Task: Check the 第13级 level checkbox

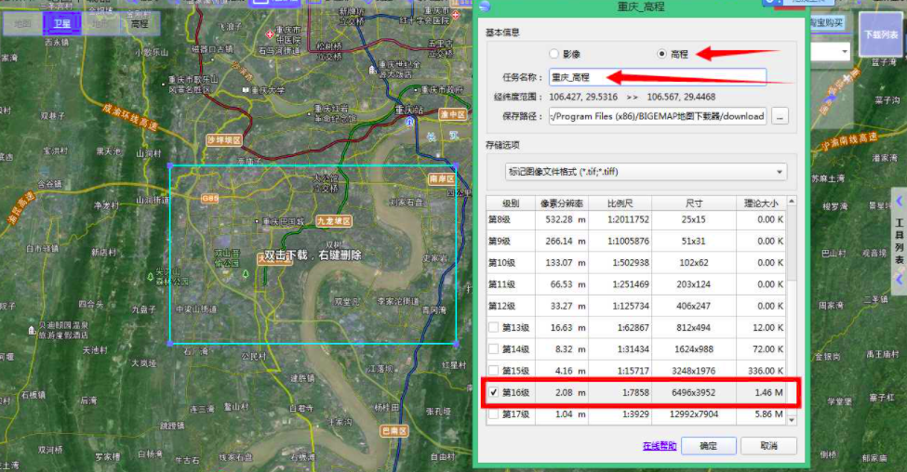Action: click(493, 328)
